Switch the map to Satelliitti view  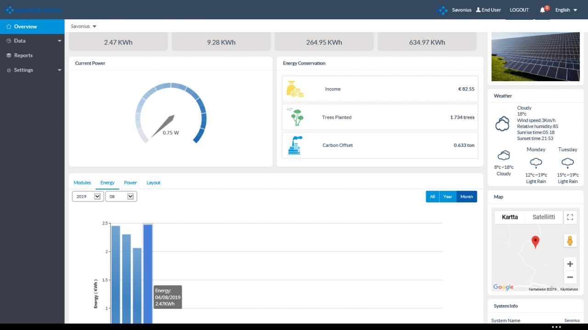544,217
